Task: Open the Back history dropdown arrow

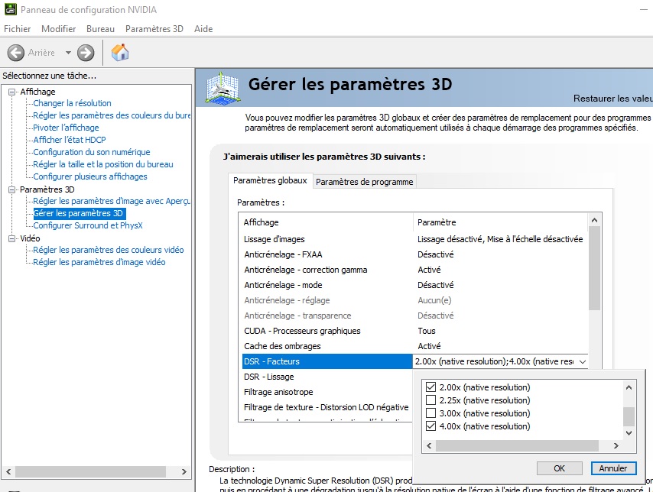Action: 68,53
